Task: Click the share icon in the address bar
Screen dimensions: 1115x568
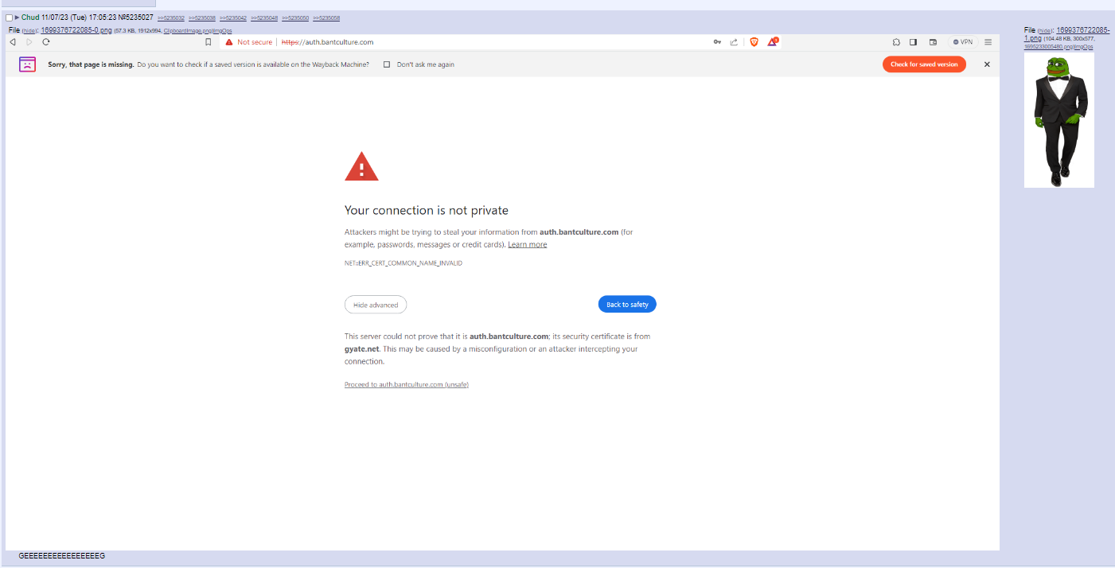Action: click(x=734, y=42)
